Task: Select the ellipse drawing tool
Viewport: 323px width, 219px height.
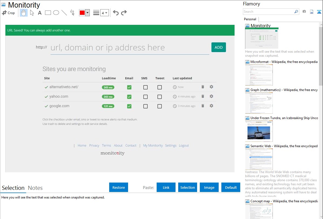Action: click(x=56, y=13)
